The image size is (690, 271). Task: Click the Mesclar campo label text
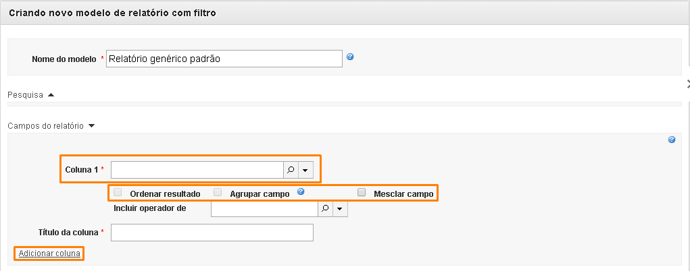point(403,193)
